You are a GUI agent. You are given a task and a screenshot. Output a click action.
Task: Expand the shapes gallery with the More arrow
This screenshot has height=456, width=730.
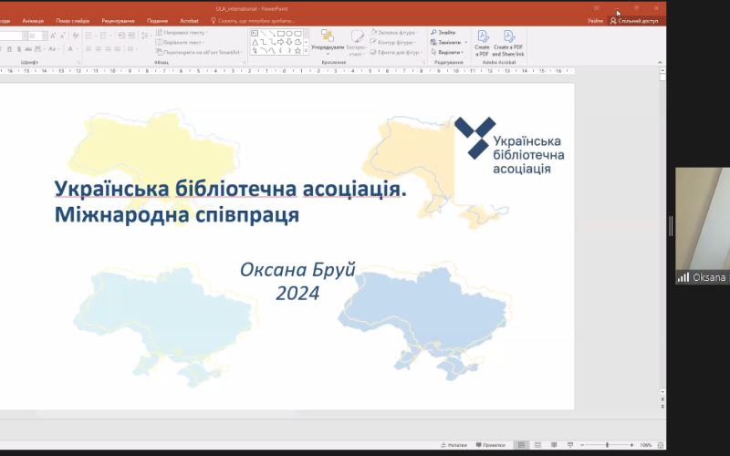306,51
